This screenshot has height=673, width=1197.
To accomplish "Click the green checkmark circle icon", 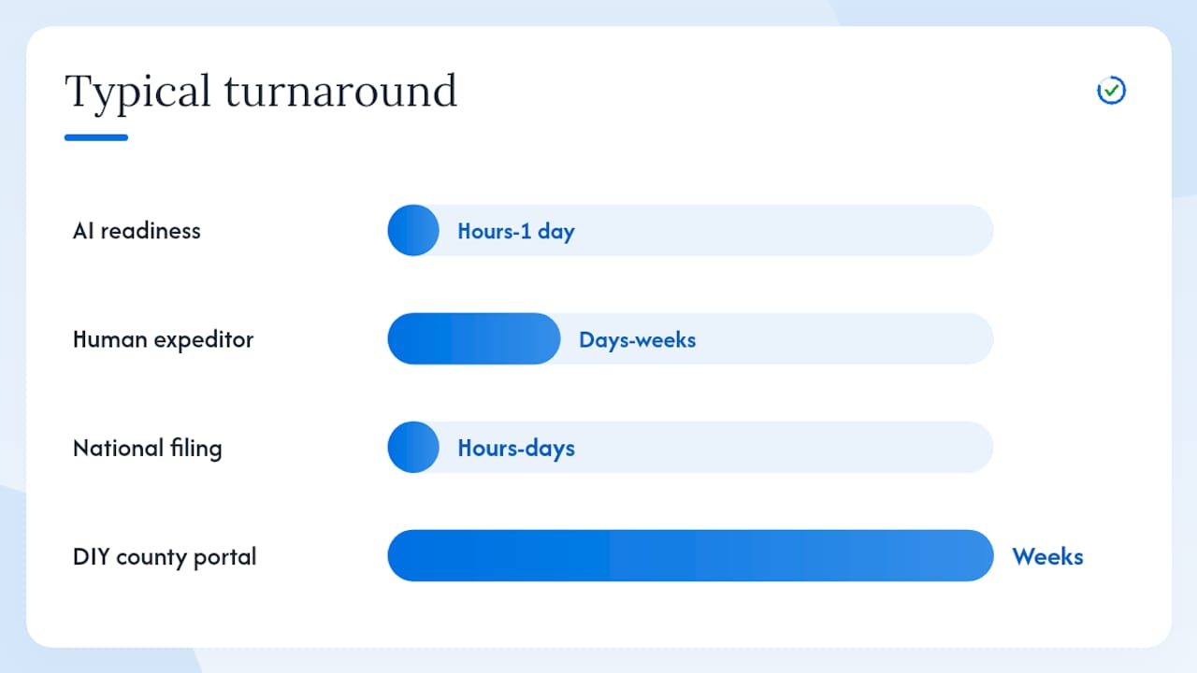I will pos(1111,90).
